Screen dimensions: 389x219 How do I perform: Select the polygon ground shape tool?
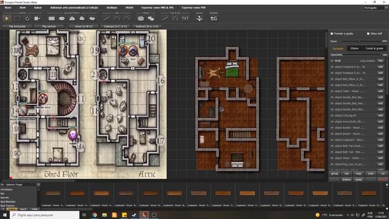[72, 19]
